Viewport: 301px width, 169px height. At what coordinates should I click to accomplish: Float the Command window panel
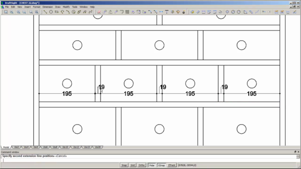coord(295,152)
